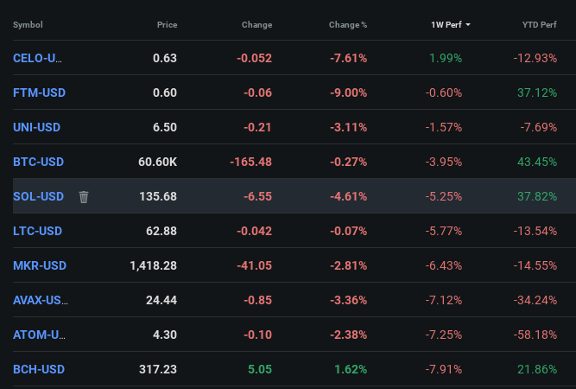Screen dimensions: 576x389
Task: Click the BCH price 317.23
Action: click(x=158, y=369)
